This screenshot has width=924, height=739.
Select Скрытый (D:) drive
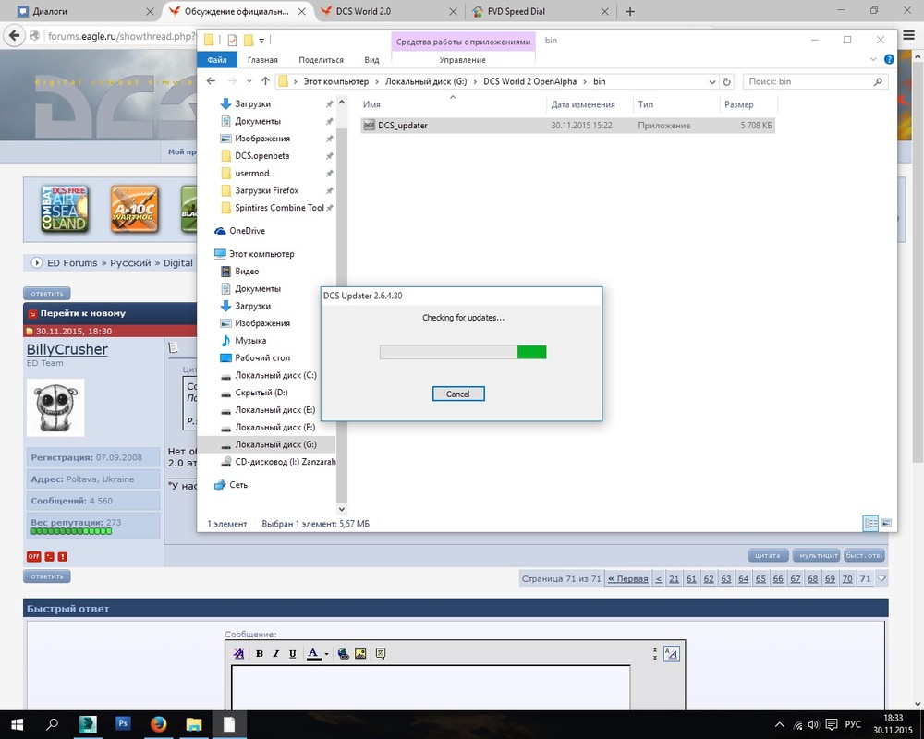coord(261,393)
